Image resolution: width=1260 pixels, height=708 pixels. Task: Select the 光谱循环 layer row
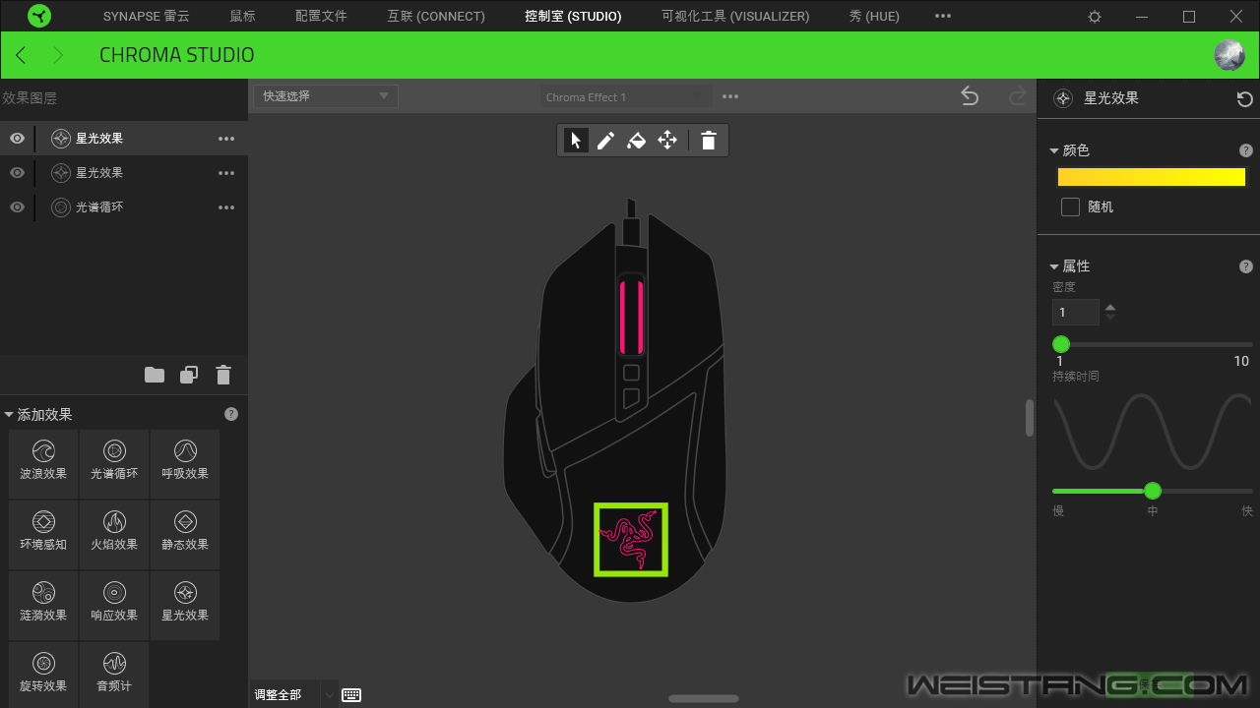124,207
